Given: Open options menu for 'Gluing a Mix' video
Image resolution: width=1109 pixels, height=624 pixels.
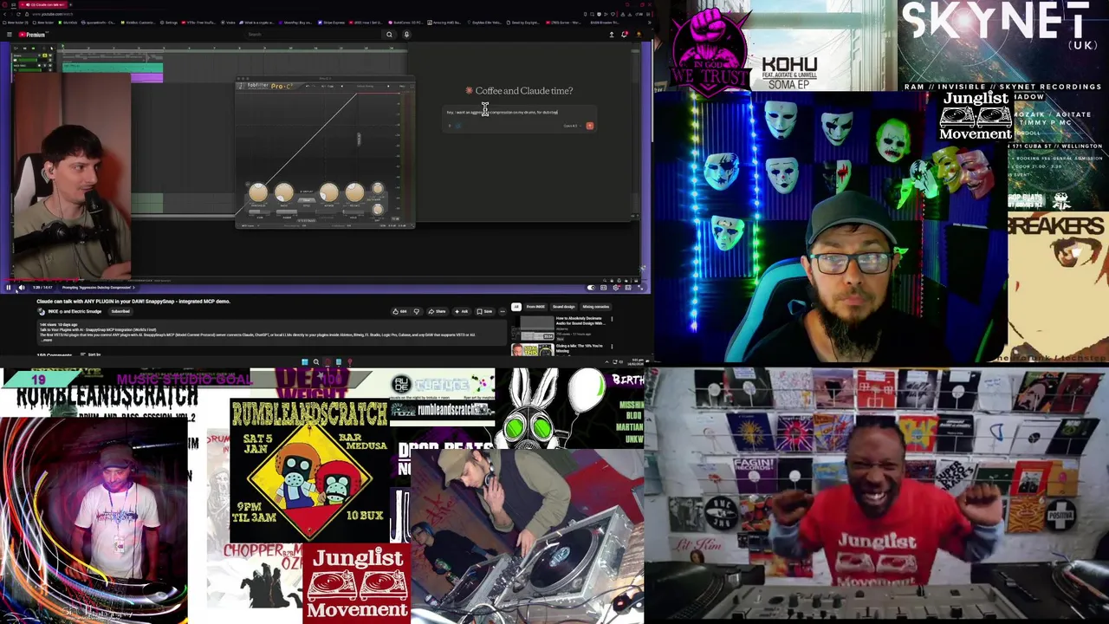Looking at the screenshot, I should coord(612,347).
